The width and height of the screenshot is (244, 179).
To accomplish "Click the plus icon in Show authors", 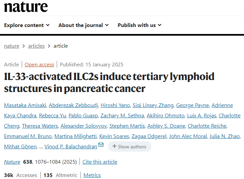I will (x=114, y=146).
